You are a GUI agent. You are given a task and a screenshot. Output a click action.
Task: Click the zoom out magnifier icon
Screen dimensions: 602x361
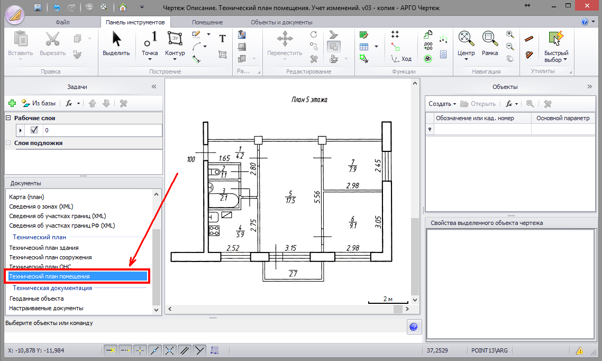tap(510, 47)
